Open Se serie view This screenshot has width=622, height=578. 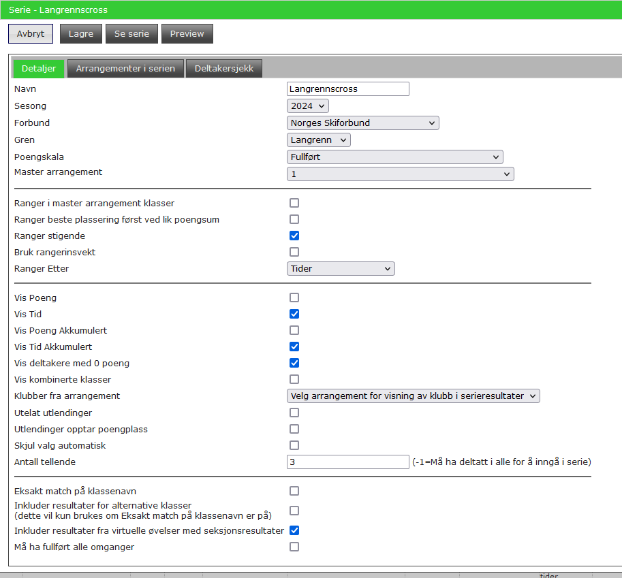(131, 33)
